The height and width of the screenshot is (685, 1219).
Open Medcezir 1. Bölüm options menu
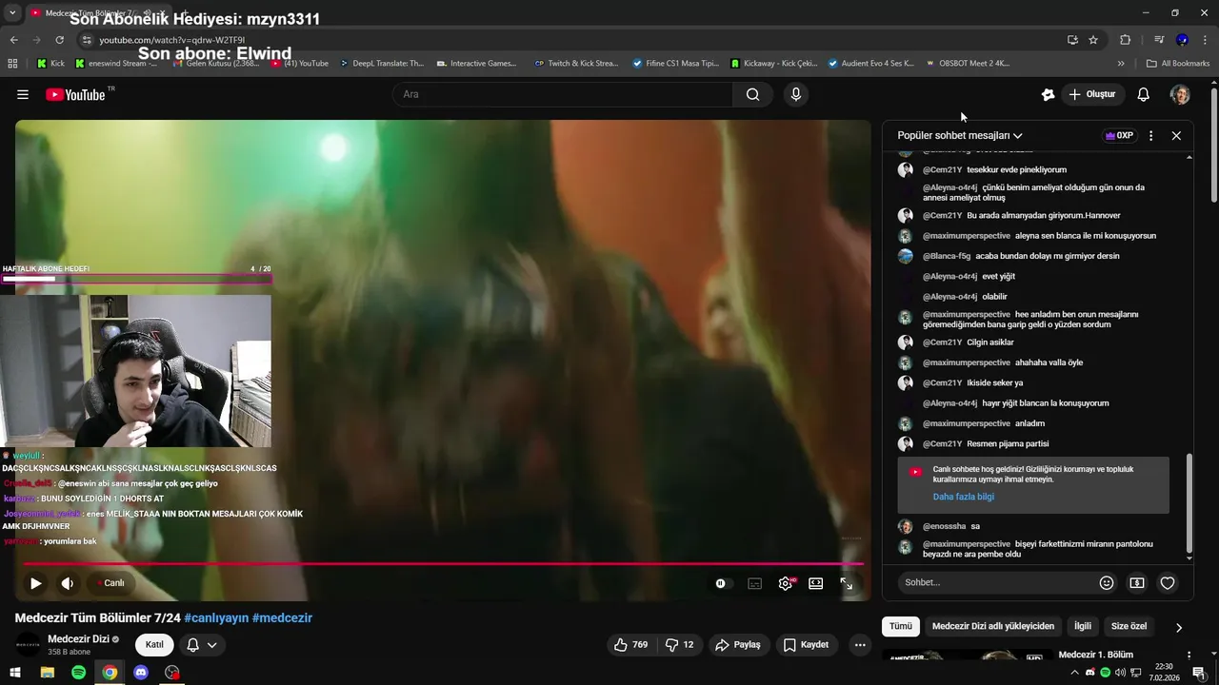coord(1188,656)
